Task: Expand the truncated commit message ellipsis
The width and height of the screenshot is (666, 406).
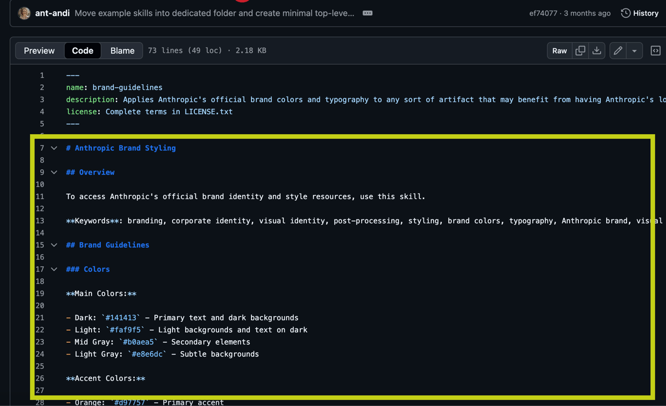Action: (367, 13)
